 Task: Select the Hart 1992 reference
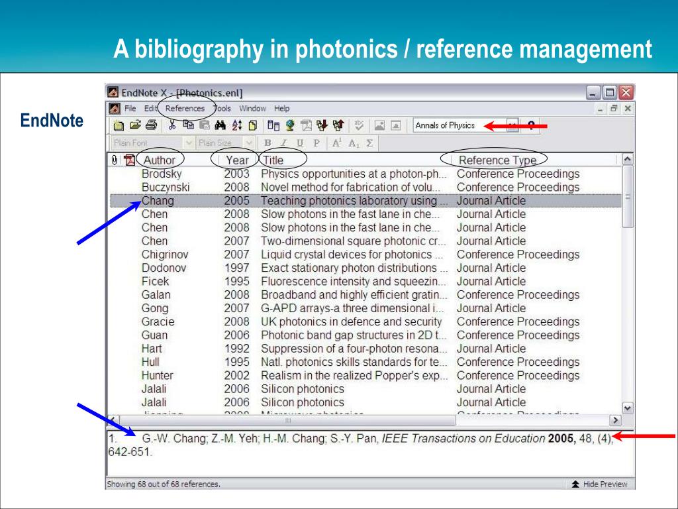pyautogui.click(x=365, y=348)
